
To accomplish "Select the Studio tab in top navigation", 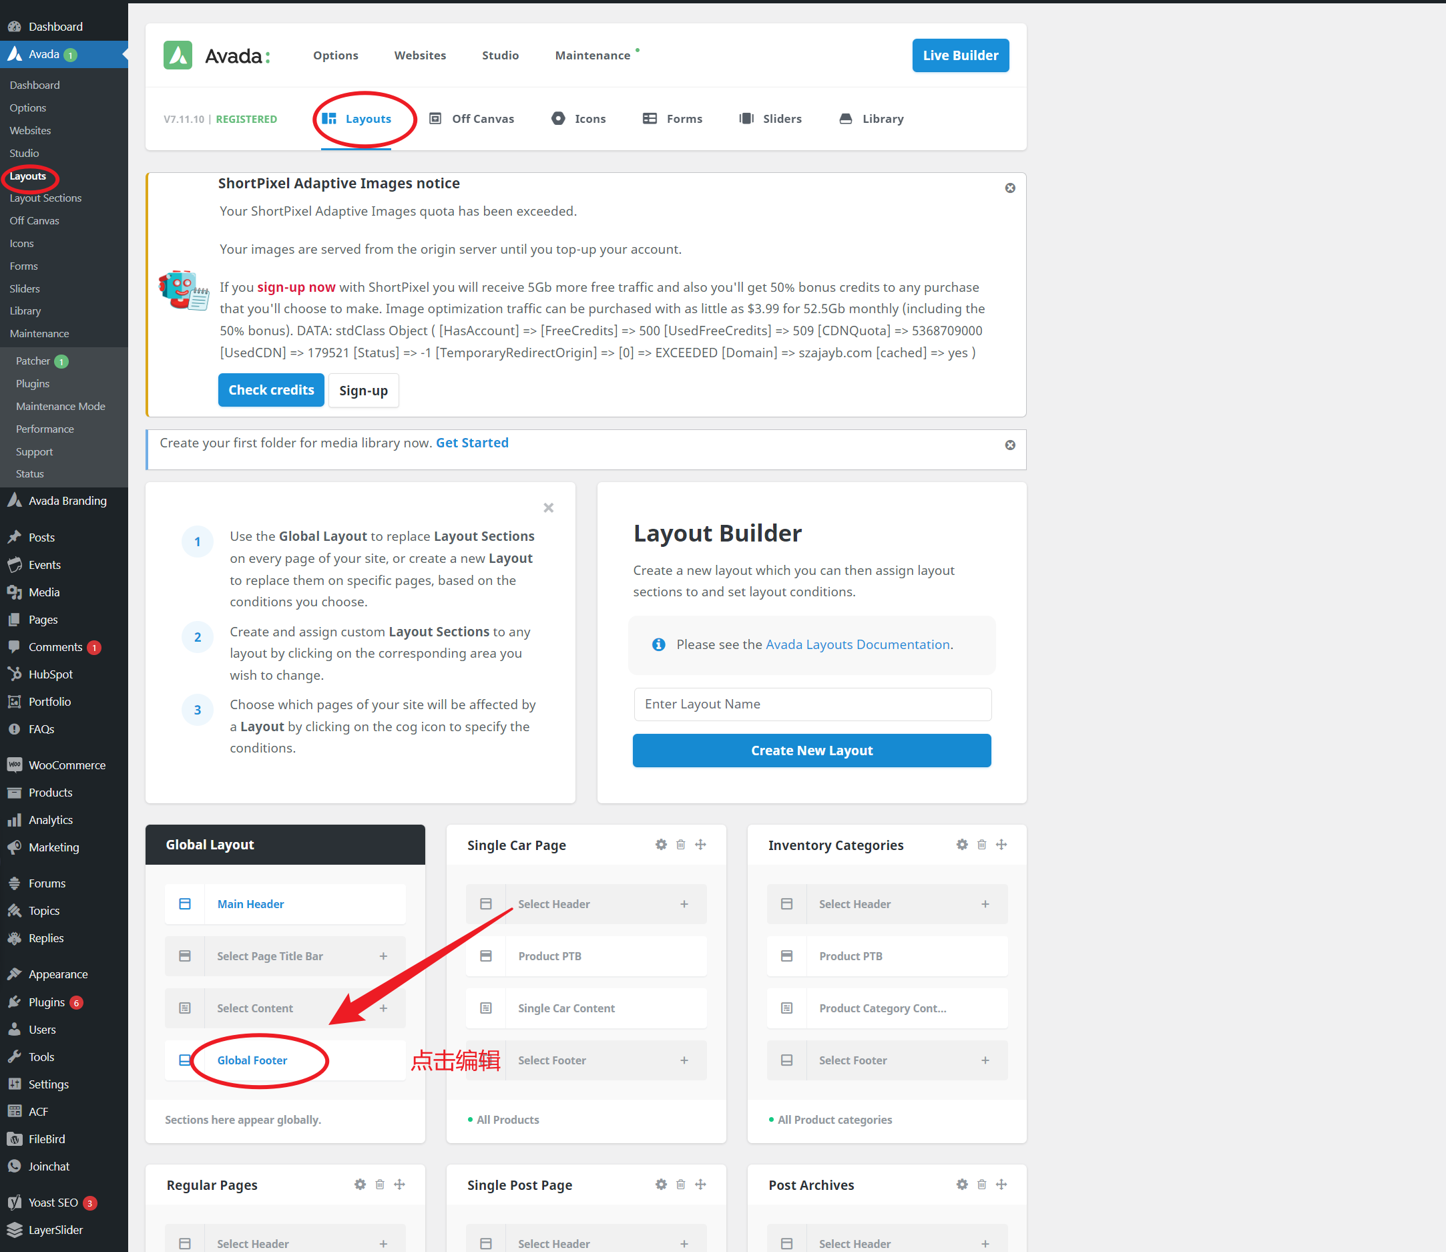I will point(501,55).
